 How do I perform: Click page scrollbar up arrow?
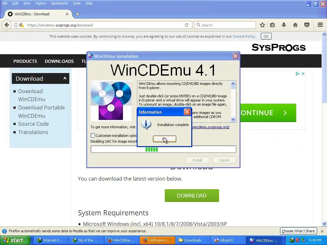(324, 34)
